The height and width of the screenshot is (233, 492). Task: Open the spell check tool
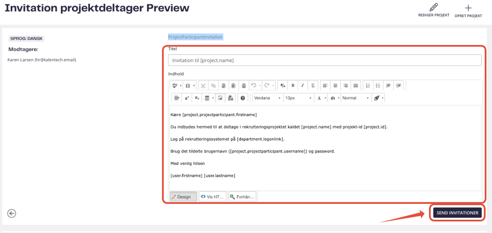[x=175, y=85]
